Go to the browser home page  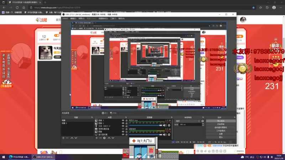[x=24, y=7]
